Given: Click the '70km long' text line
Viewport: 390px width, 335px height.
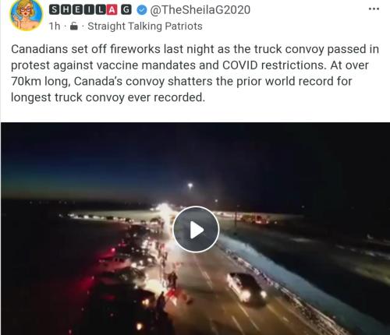Looking at the screenshot, I should [x=181, y=81].
